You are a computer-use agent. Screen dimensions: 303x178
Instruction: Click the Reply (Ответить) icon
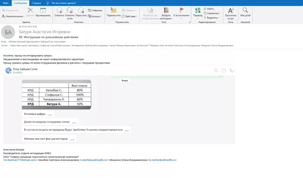[59, 11]
